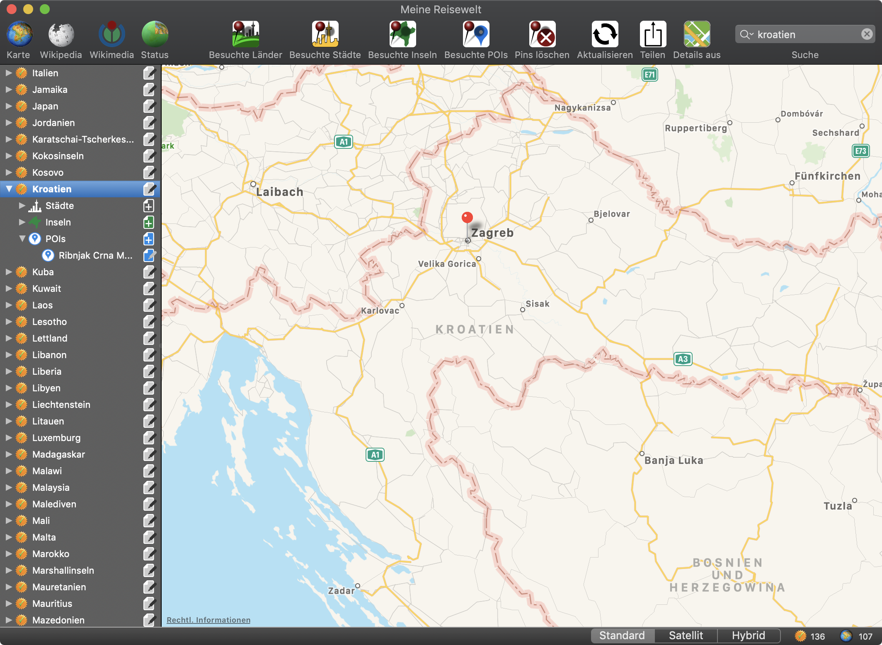
Task: Open the search magnifier options
Action: pos(746,34)
